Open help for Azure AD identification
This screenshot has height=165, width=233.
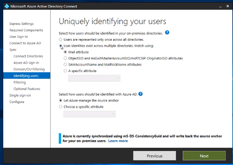click(x=141, y=94)
